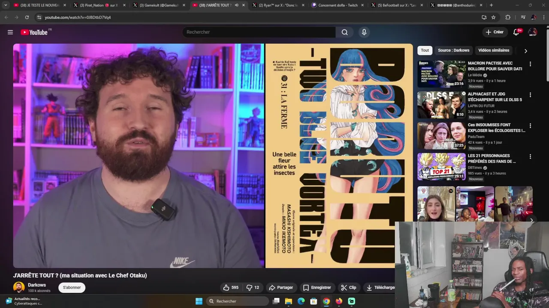This screenshot has width=549, height=308.
Task: Create a Clip of the video
Action: [349, 287]
